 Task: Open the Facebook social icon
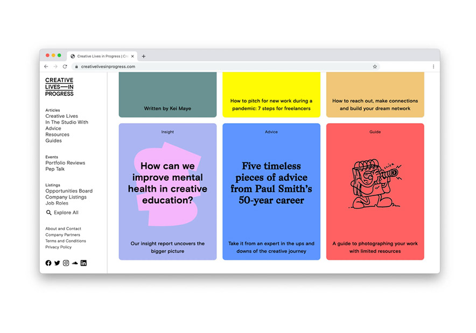(x=48, y=263)
